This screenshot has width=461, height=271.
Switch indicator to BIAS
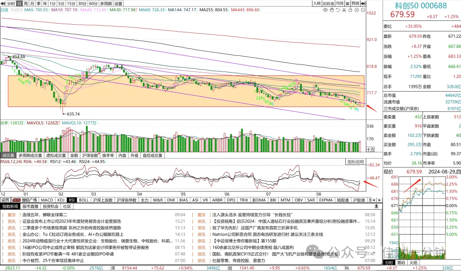click(184, 200)
